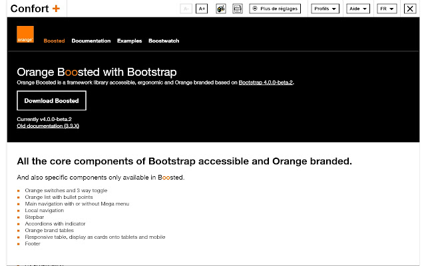The height and width of the screenshot is (266, 426).
Task: Open the Documentation nav item
Action: (91, 41)
